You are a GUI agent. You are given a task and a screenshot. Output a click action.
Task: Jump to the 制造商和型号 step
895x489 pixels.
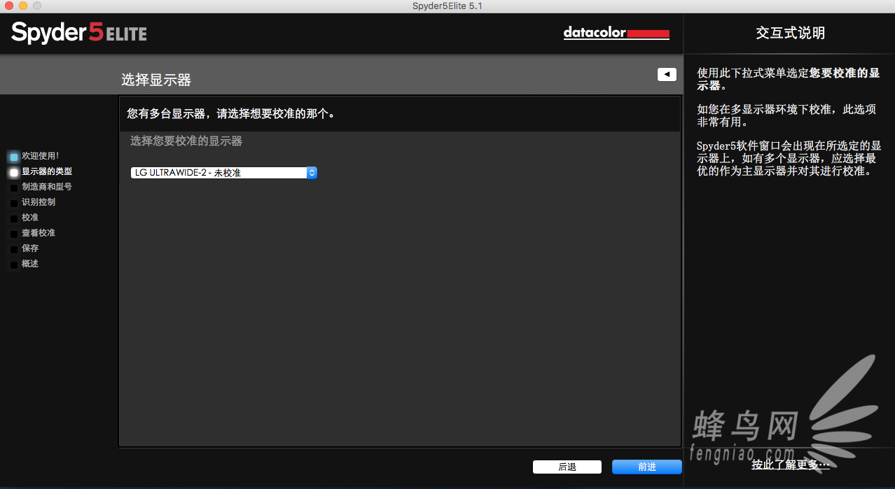47,187
